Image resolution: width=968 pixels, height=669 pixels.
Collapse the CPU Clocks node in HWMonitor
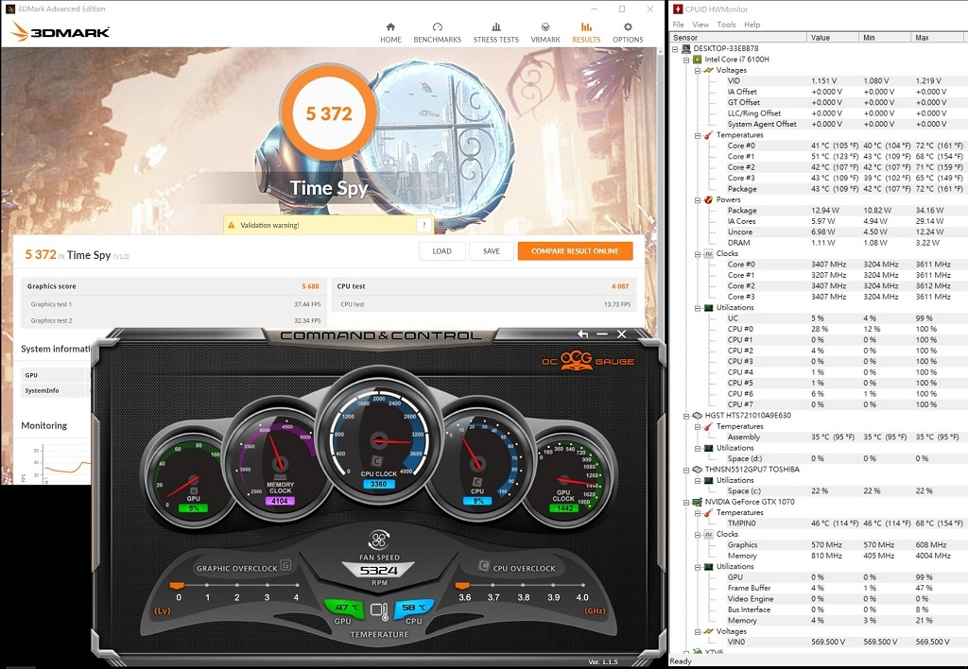(x=697, y=253)
